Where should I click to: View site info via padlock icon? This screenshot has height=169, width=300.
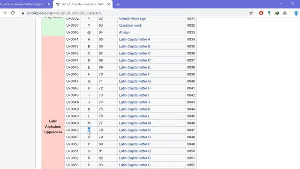click(23, 13)
